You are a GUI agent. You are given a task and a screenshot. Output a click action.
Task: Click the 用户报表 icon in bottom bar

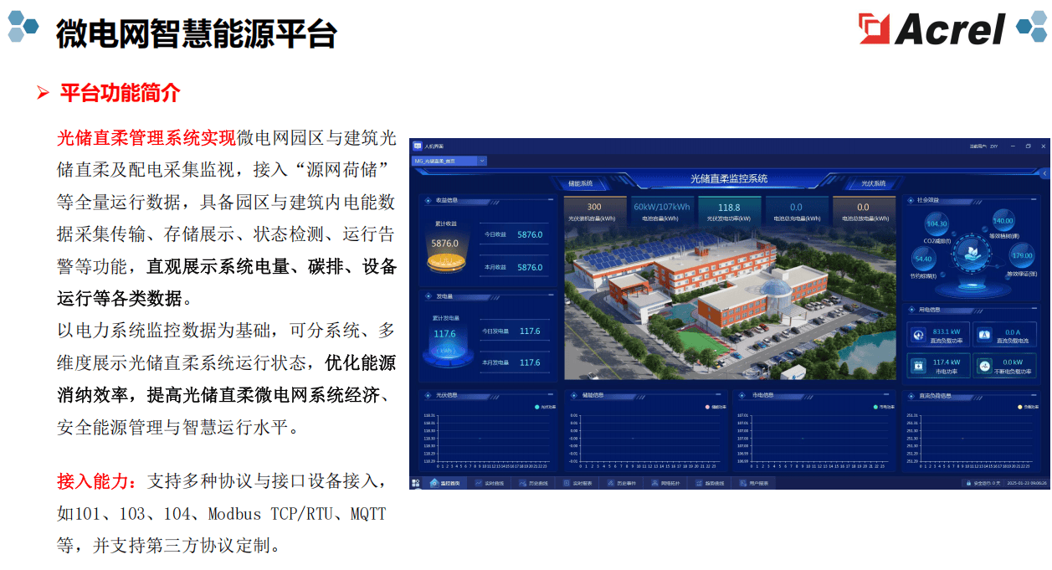click(x=744, y=483)
